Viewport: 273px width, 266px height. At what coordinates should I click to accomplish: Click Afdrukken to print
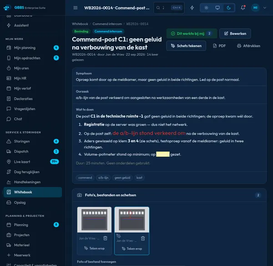248,46
